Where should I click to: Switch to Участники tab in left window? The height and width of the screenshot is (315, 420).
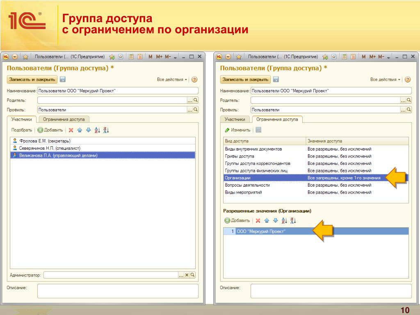tap(21, 119)
